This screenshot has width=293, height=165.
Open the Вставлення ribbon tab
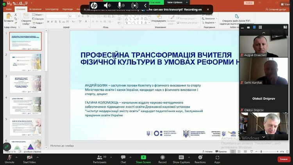point(35,9)
